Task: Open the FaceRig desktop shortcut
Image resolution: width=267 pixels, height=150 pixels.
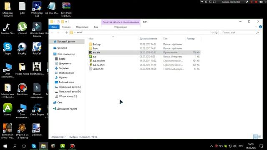Action: (22, 48)
